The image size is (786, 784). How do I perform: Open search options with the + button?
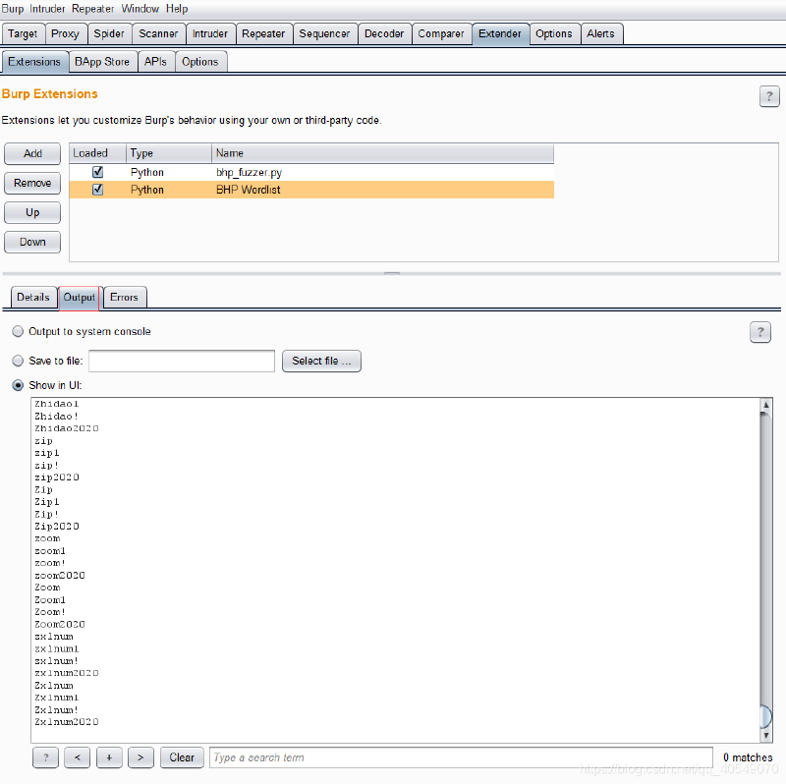(x=109, y=757)
